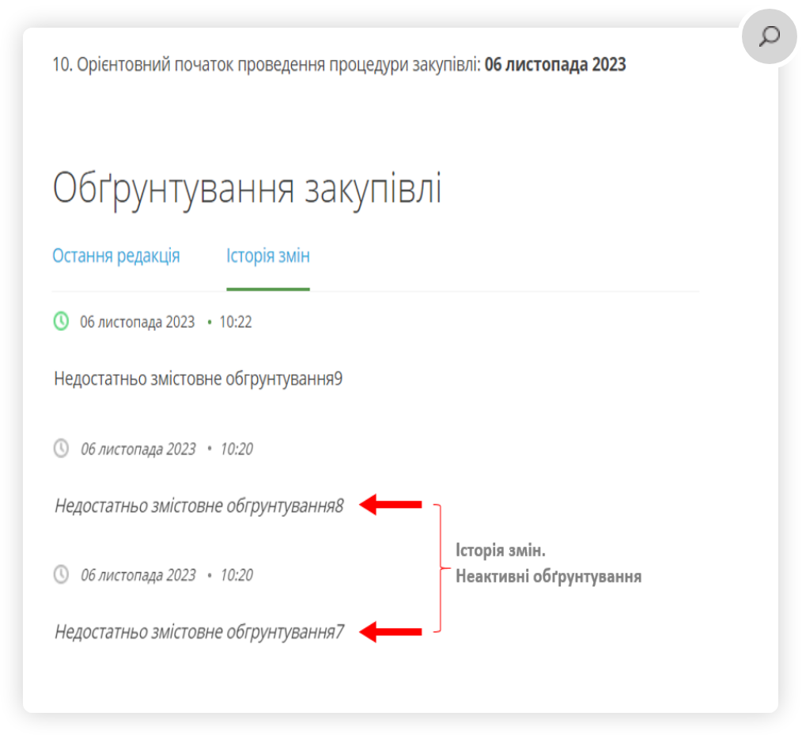Click the green clock icon beside 10:22
This screenshot has width=802, height=735.
(61, 321)
